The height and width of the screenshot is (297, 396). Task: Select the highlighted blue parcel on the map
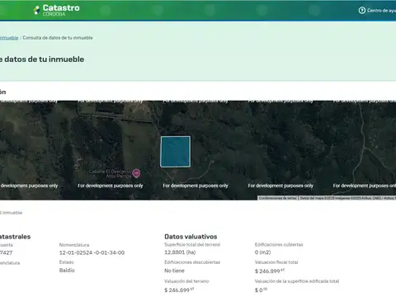click(176, 152)
